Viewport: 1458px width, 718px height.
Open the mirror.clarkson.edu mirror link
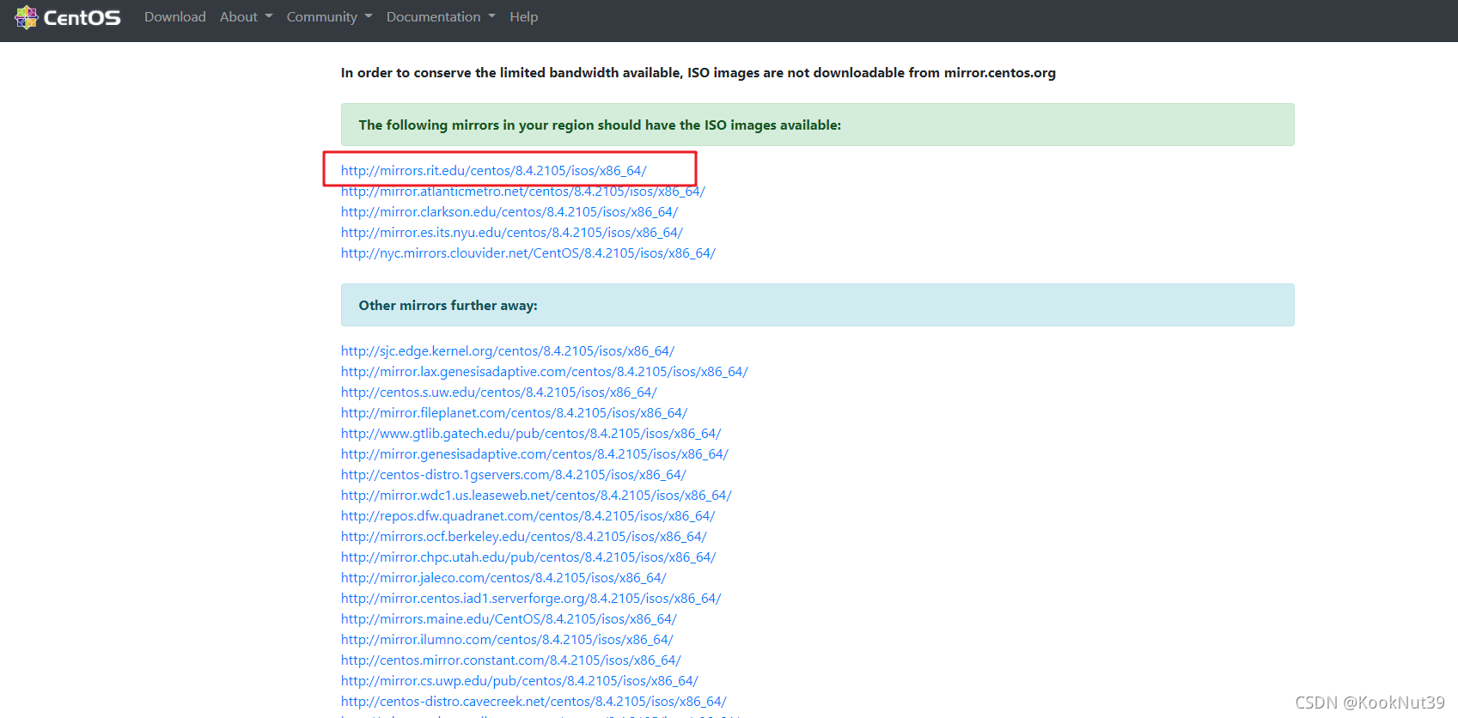click(509, 212)
